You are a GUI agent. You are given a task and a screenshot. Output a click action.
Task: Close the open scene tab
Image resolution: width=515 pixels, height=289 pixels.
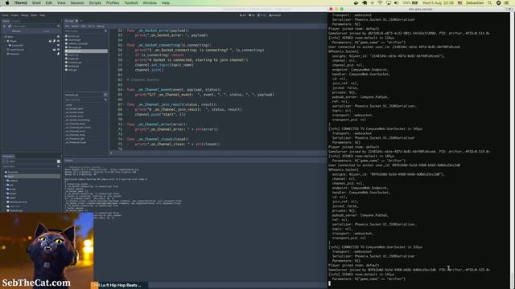[76, 21]
